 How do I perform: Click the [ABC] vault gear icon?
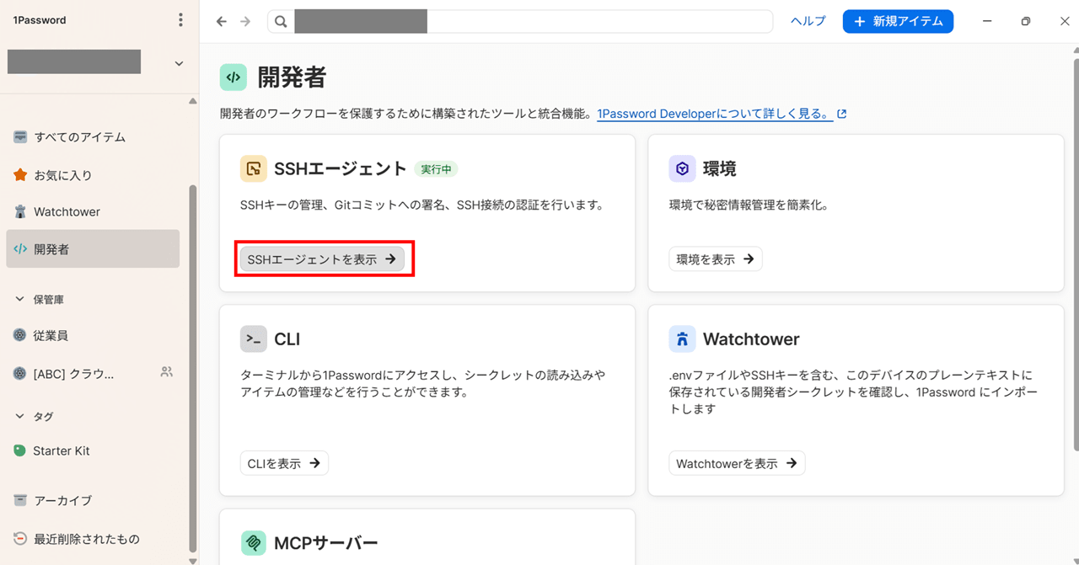click(20, 373)
